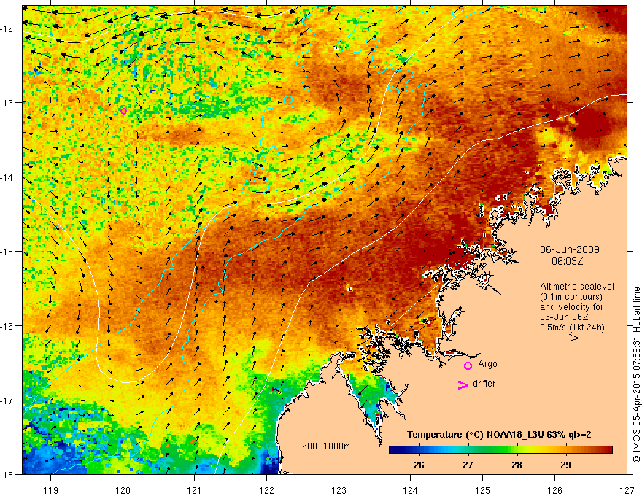Click latitude axis label -13
642x496 pixels.
(x=8, y=103)
